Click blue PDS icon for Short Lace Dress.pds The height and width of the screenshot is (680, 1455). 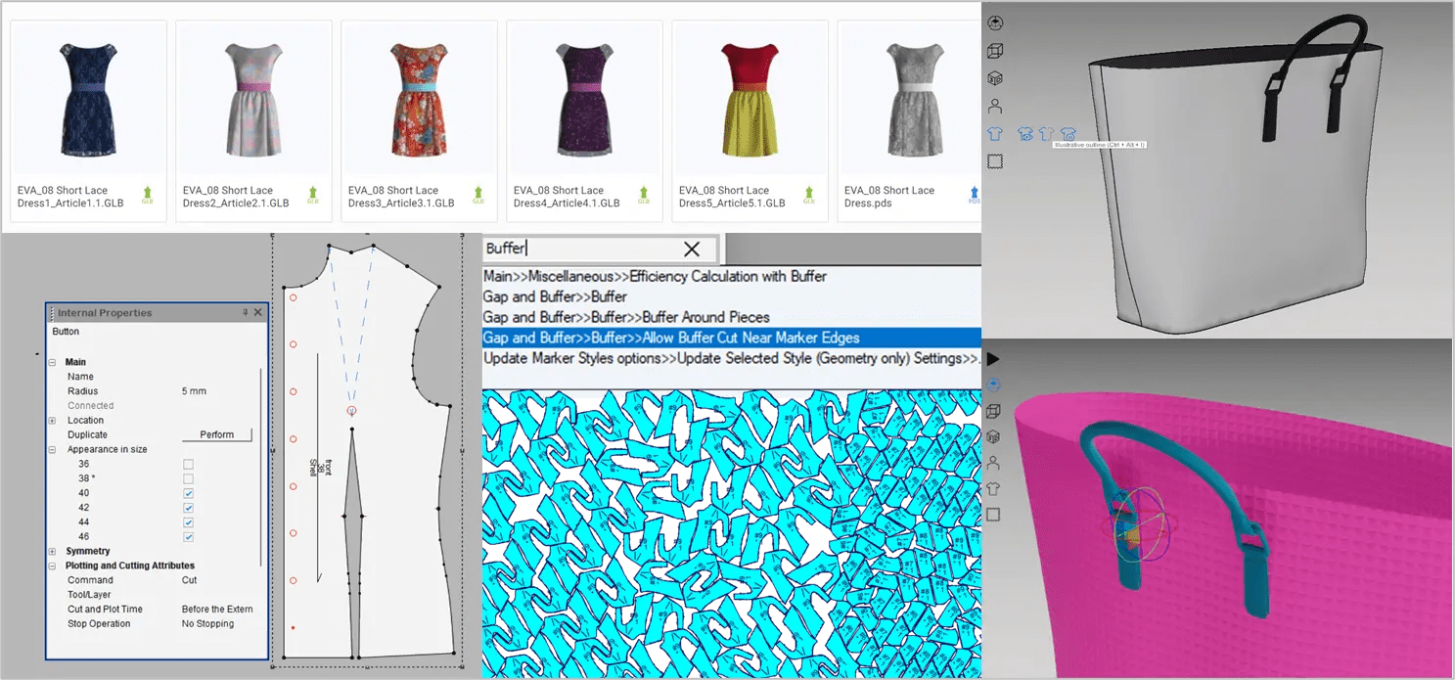coord(974,195)
